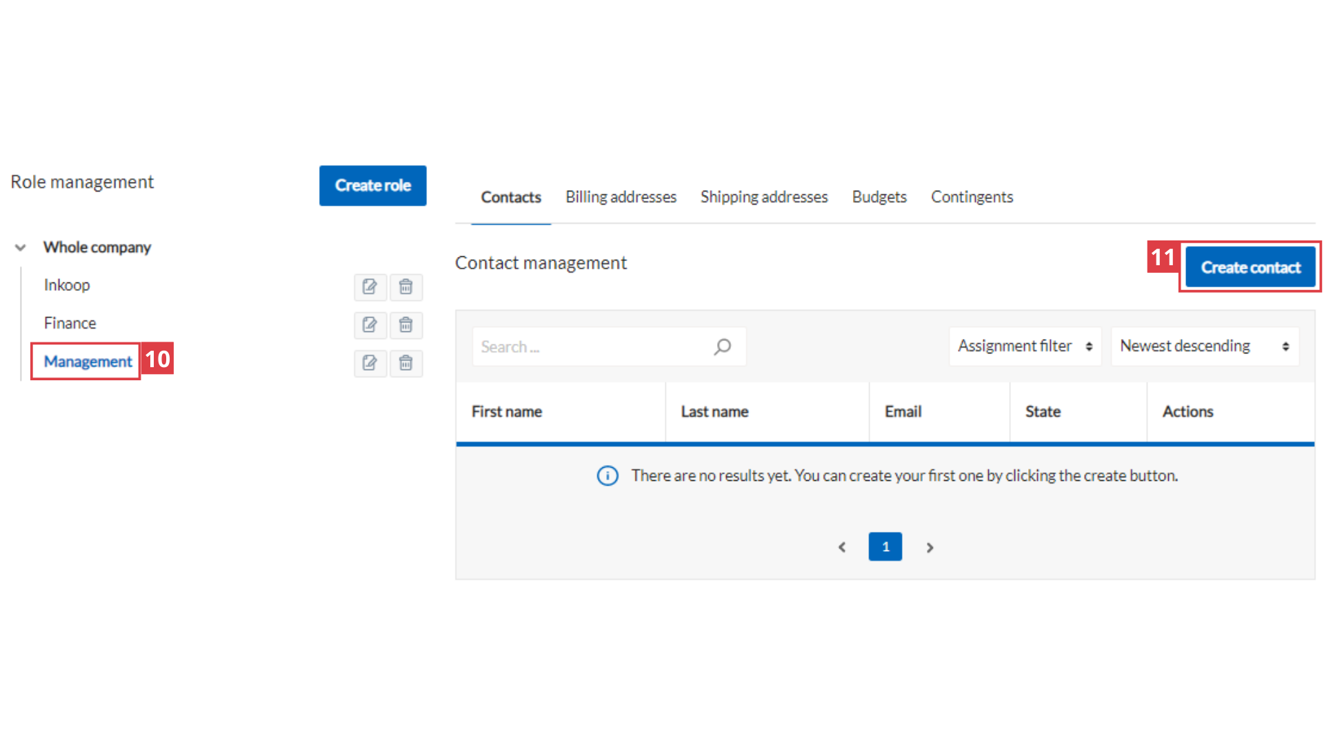This screenshot has width=1324, height=744.
Task: Click the info icon in the empty results message
Action: [608, 476]
